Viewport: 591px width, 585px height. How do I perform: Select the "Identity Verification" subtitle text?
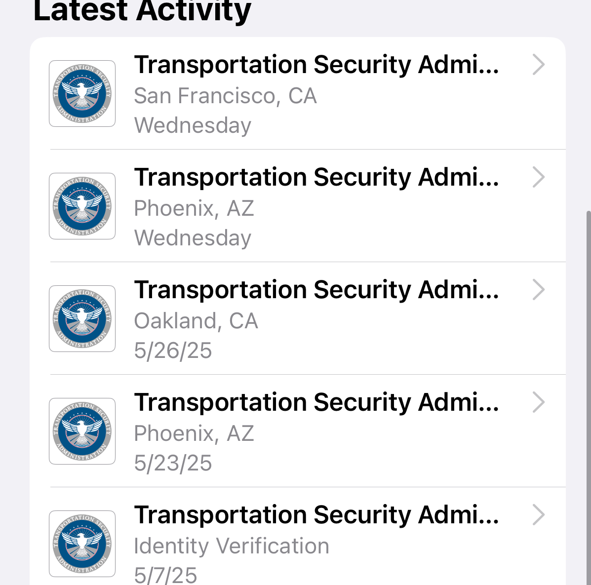click(232, 546)
